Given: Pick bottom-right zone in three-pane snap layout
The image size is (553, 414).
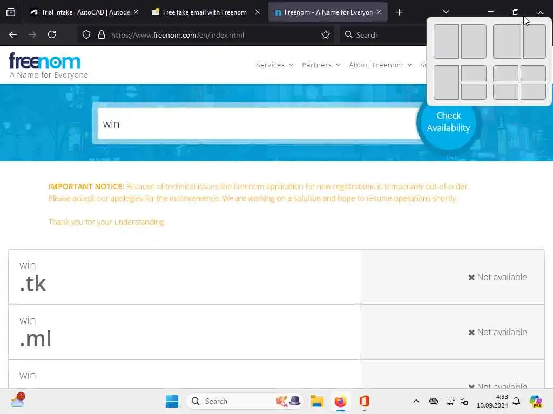Looking at the screenshot, I should point(474,92).
